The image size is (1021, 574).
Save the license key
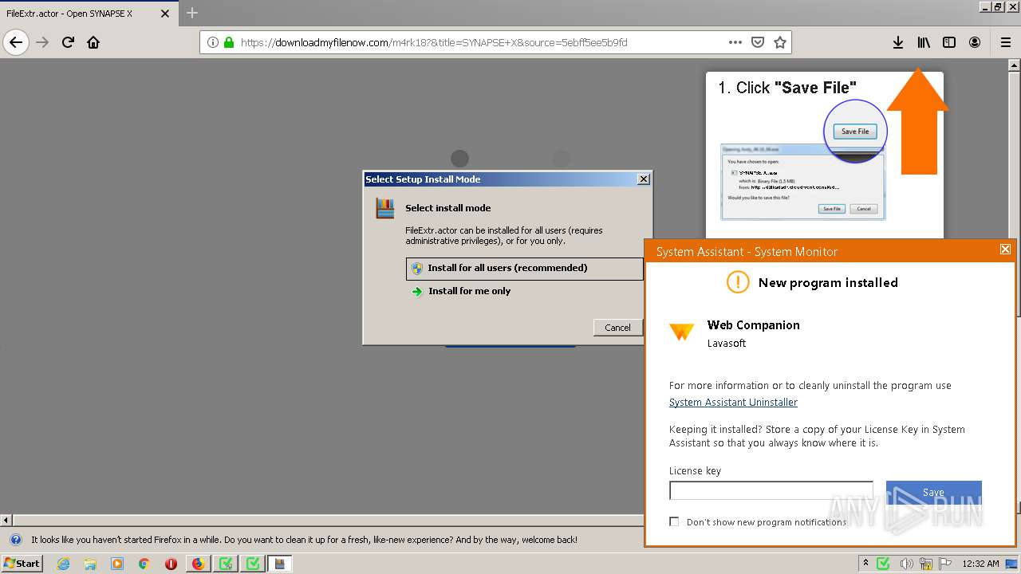(x=933, y=492)
